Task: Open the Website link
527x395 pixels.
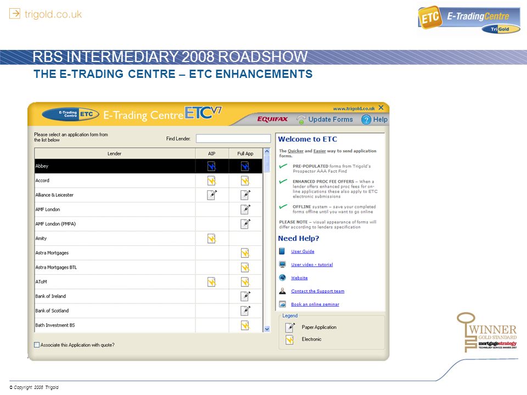Action: [300, 278]
